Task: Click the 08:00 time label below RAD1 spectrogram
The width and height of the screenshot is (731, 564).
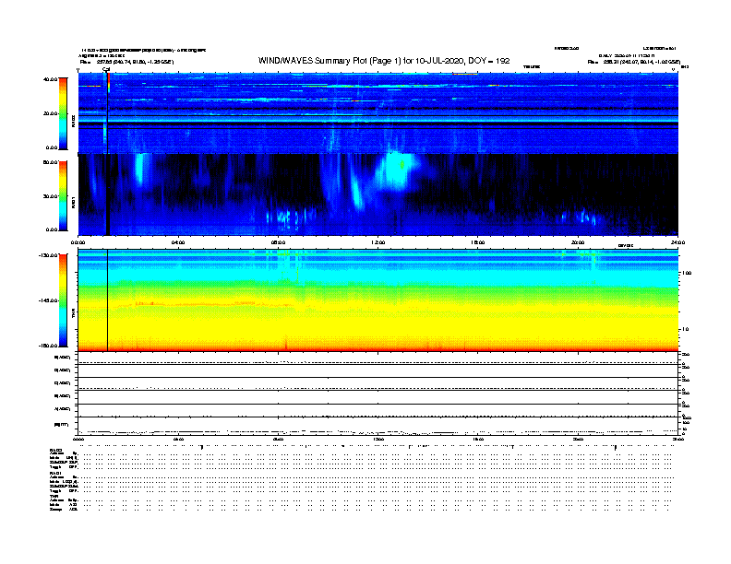Action: pos(278,242)
